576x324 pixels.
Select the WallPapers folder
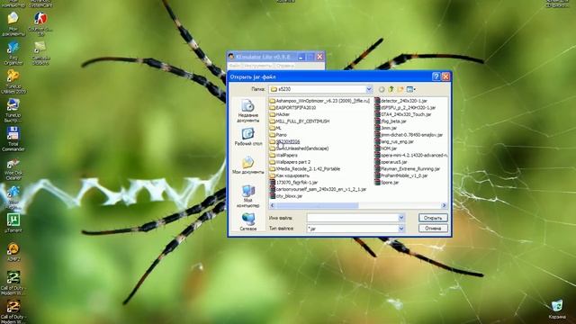(283, 156)
